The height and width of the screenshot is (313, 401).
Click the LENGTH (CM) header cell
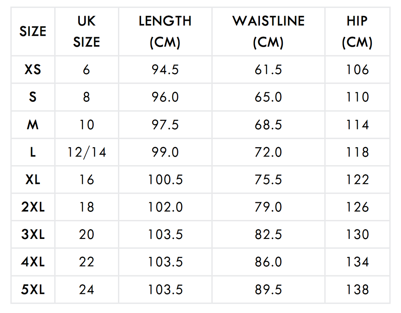[165, 31]
